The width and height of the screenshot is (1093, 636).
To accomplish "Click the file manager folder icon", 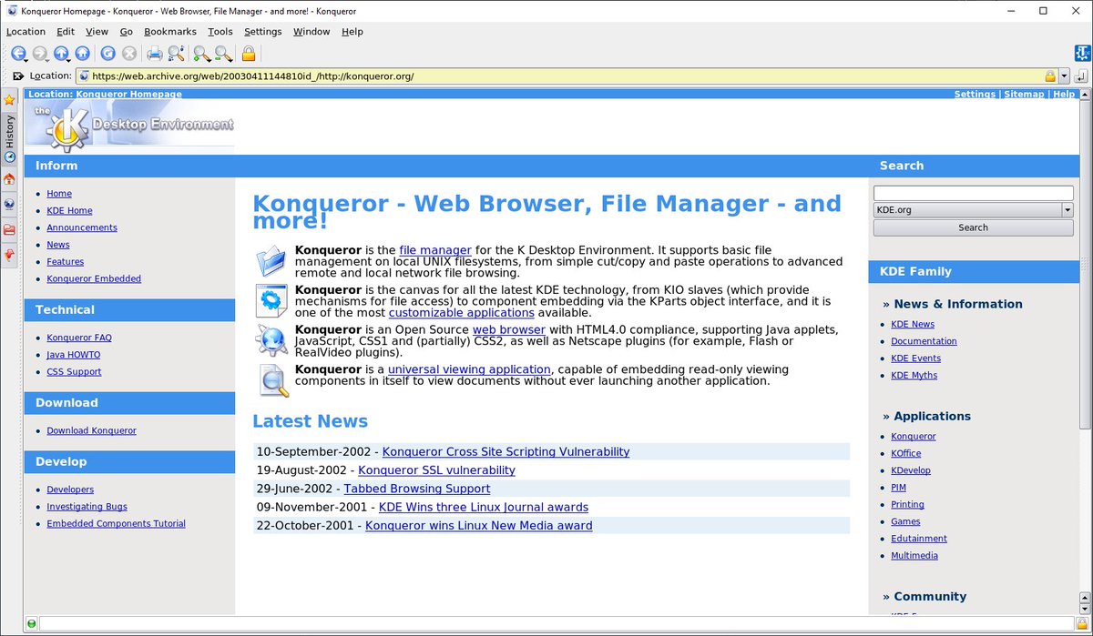I will 272,260.
